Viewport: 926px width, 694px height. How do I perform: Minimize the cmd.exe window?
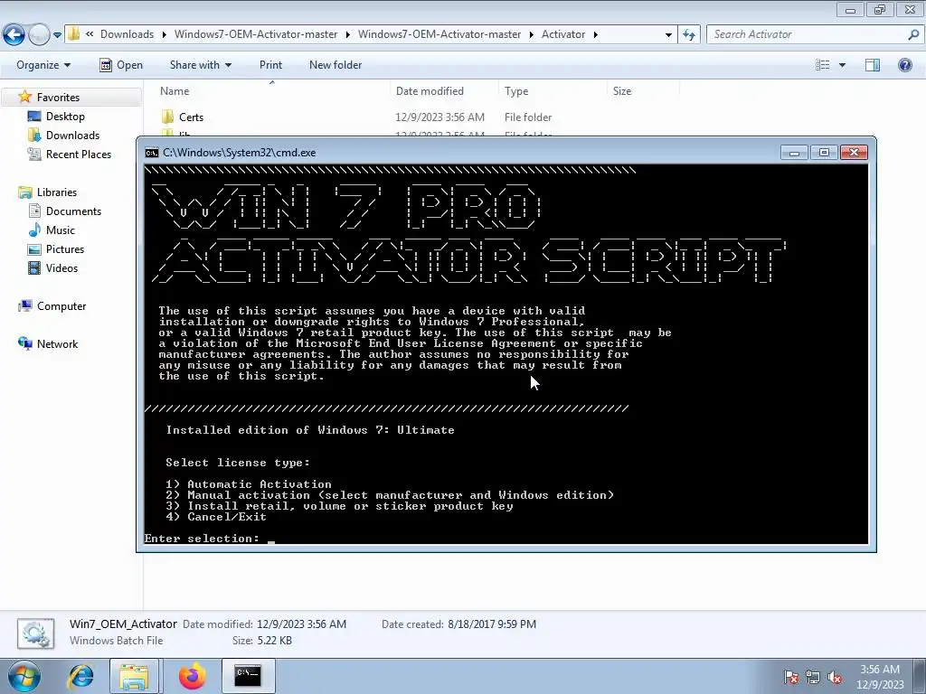tap(794, 153)
